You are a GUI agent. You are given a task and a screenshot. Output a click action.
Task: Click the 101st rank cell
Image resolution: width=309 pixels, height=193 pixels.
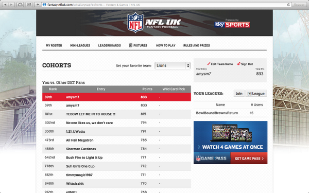point(48,114)
